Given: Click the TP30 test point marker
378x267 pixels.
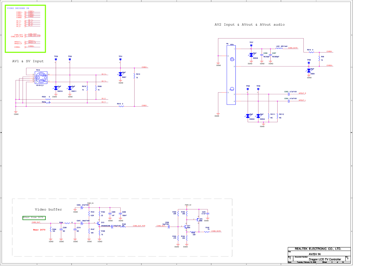Looking at the screenshot, I should click(70, 59).
